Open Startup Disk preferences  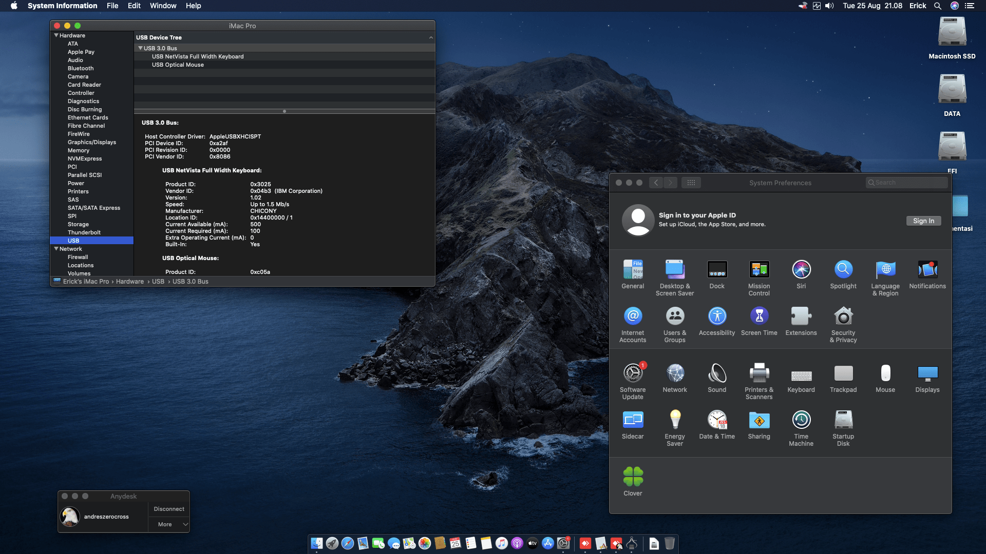[x=843, y=428]
